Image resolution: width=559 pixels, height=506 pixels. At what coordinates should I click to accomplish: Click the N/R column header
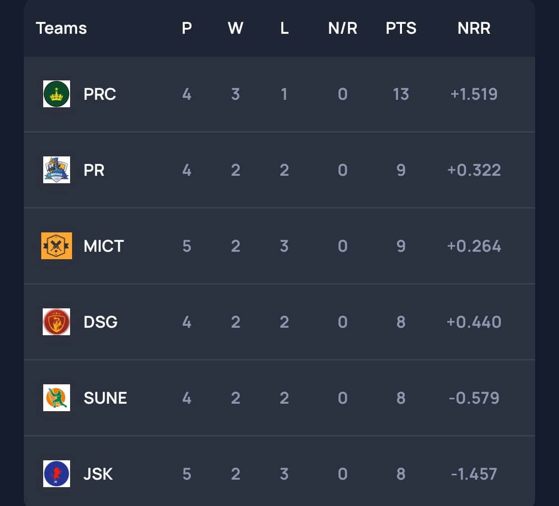point(342,28)
